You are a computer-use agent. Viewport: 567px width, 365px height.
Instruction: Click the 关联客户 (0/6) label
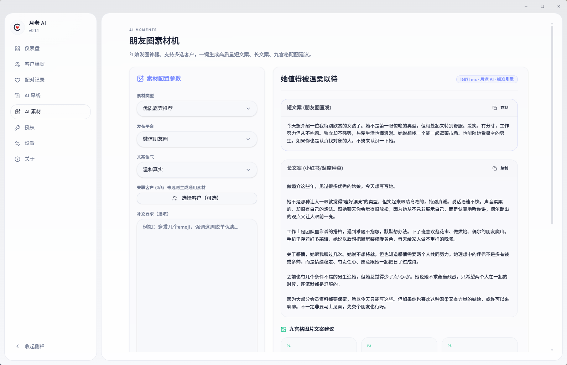pyautogui.click(x=150, y=188)
